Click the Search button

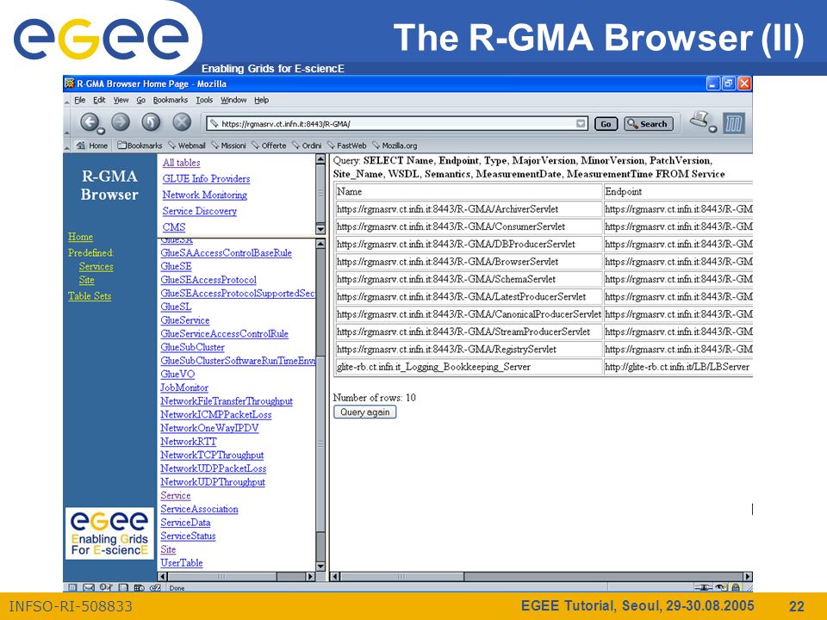[648, 124]
